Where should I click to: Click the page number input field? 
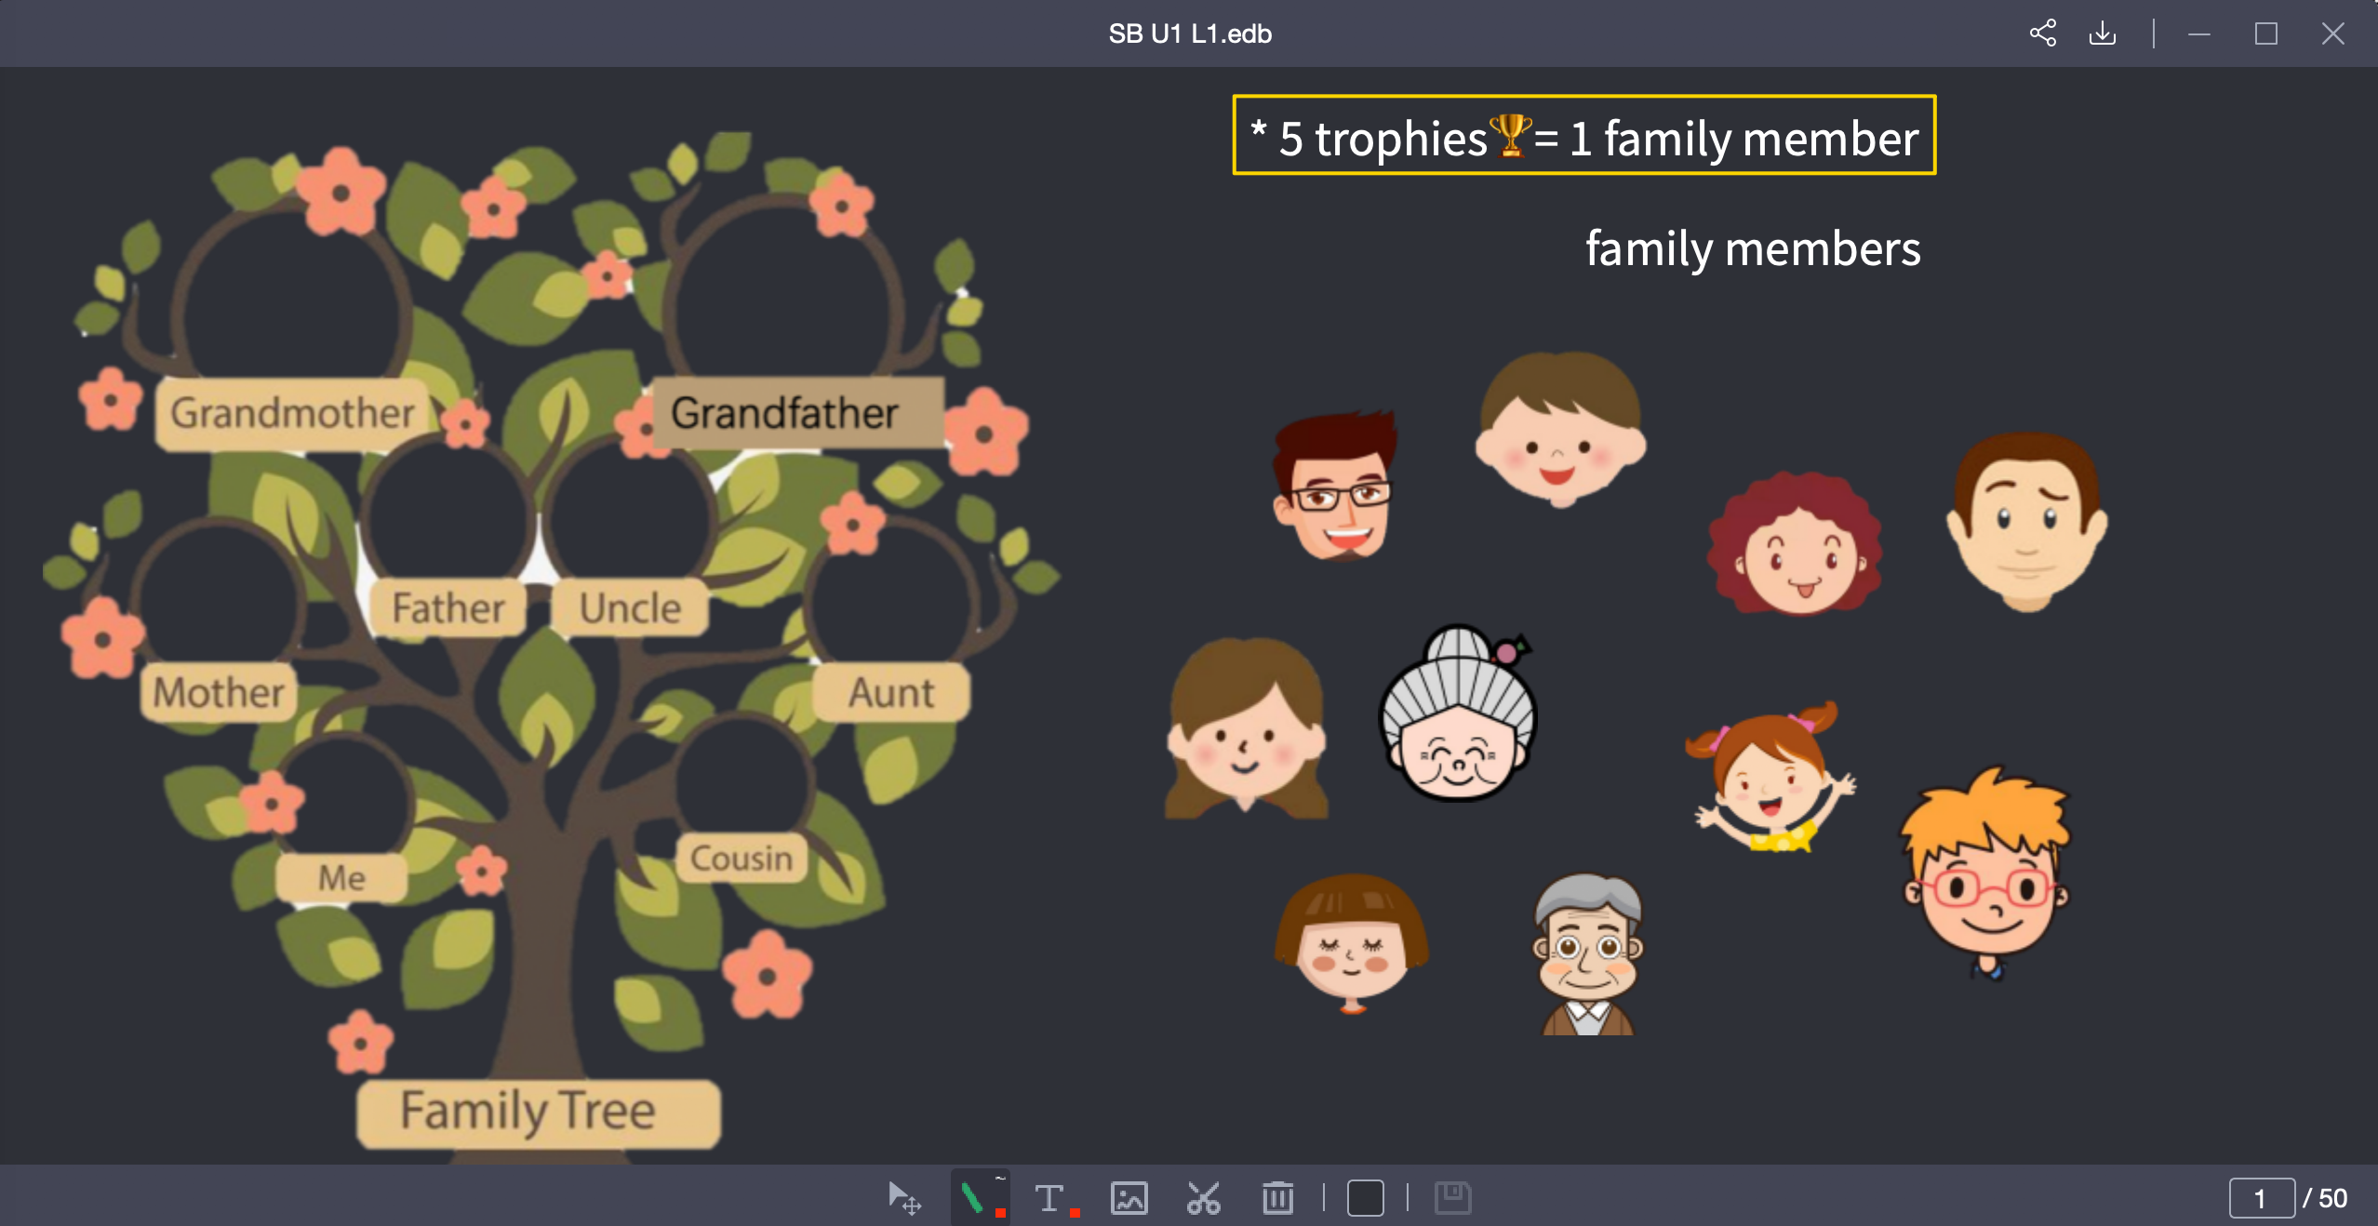coord(2261,1198)
